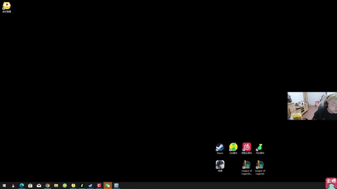337x189 pixels.
Task: Click the 火猫 logo in bottom-right corner
Action: coord(331,183)
